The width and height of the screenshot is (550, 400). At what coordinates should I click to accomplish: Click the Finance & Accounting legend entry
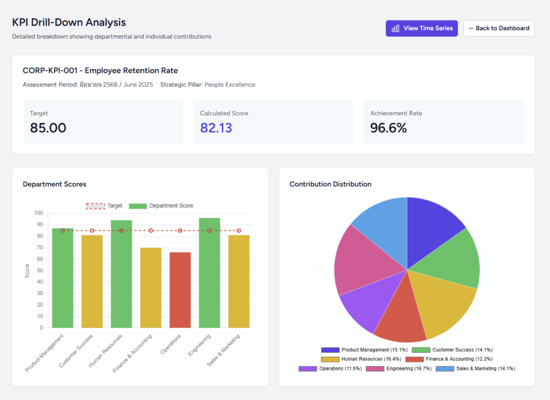449,359
